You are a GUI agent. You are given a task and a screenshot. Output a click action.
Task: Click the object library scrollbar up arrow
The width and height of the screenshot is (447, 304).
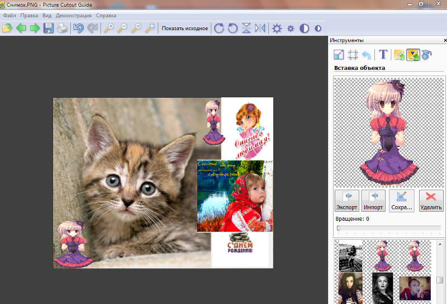point(440,244)
